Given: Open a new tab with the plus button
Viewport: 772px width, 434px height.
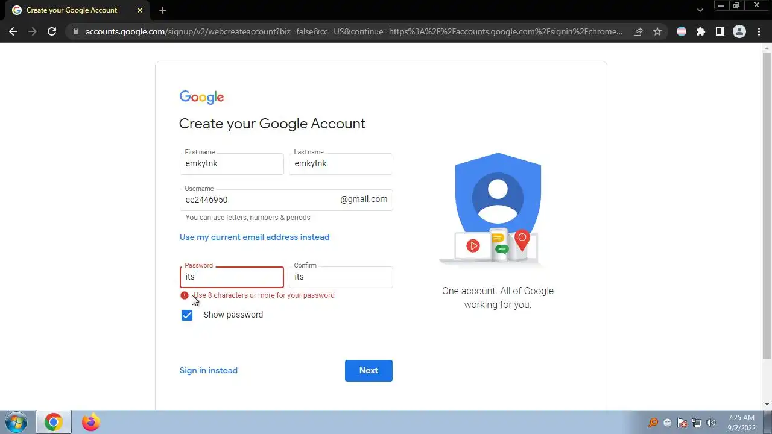Looking at the screenshot, I should (163, 10).
